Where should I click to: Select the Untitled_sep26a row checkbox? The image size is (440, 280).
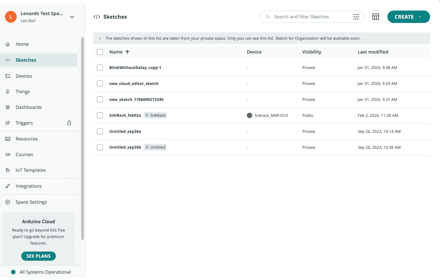pos(100,131)
